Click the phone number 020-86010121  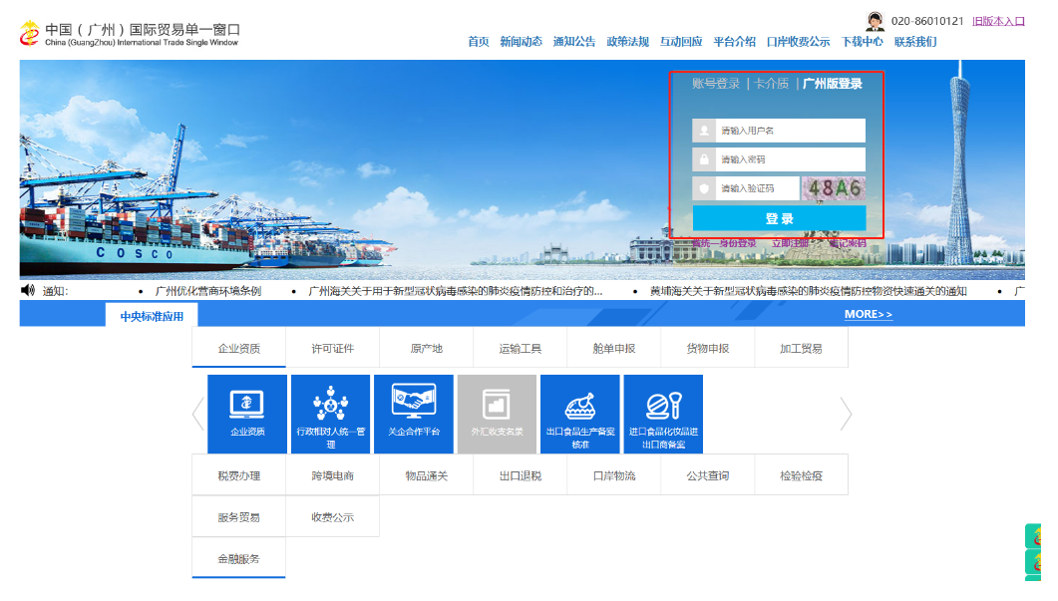pyautogui.click(x=927, y=21)
